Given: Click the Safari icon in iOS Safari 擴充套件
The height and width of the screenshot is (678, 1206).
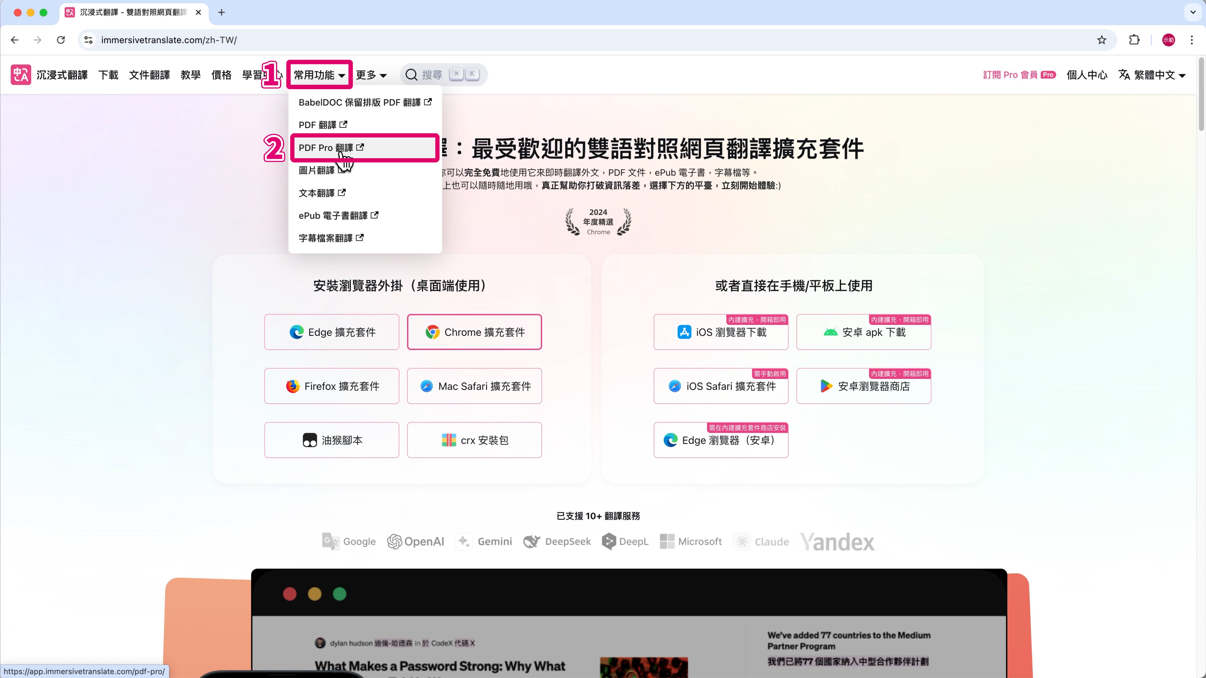Looking at the screenshot, I should tap(675, 386).
